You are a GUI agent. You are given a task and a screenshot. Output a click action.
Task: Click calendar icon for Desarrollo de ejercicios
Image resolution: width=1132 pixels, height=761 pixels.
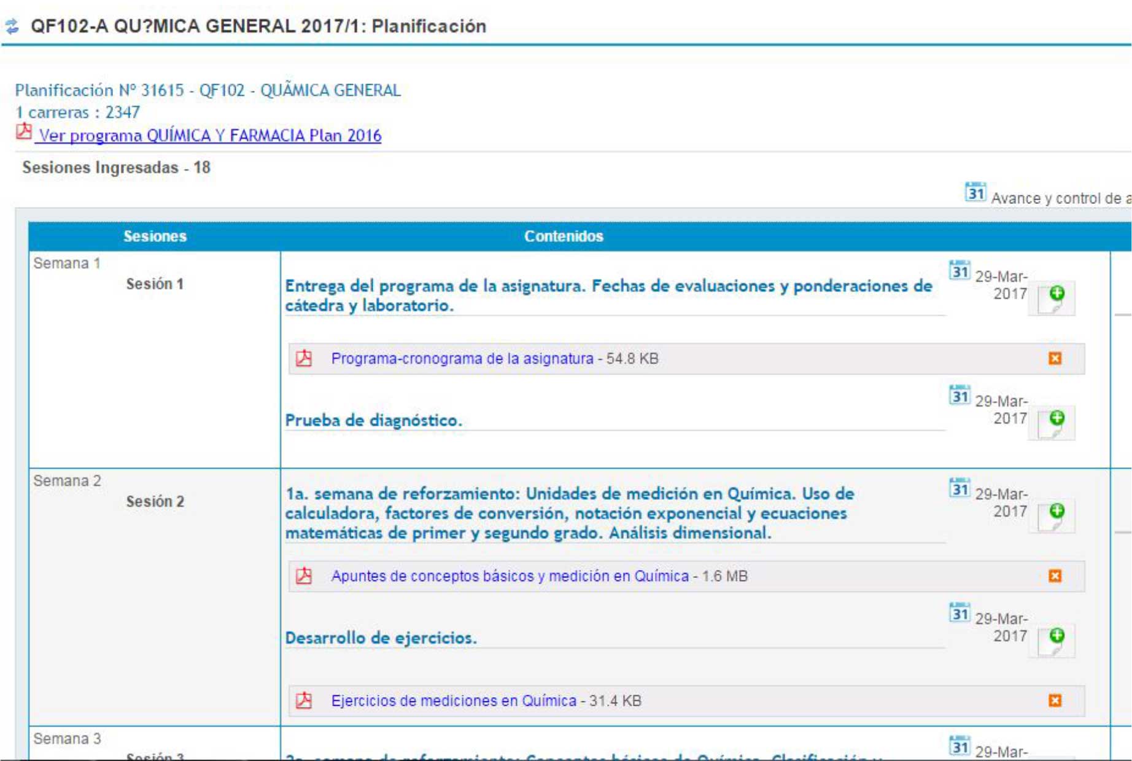click(x=959, y=613)
